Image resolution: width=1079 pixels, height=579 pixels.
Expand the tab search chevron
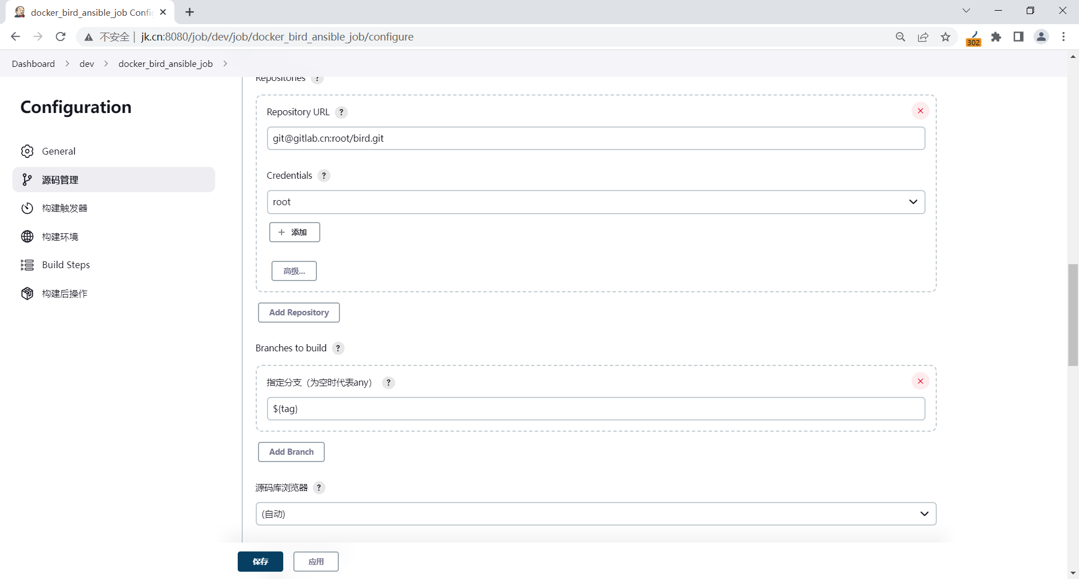[967, 11]
